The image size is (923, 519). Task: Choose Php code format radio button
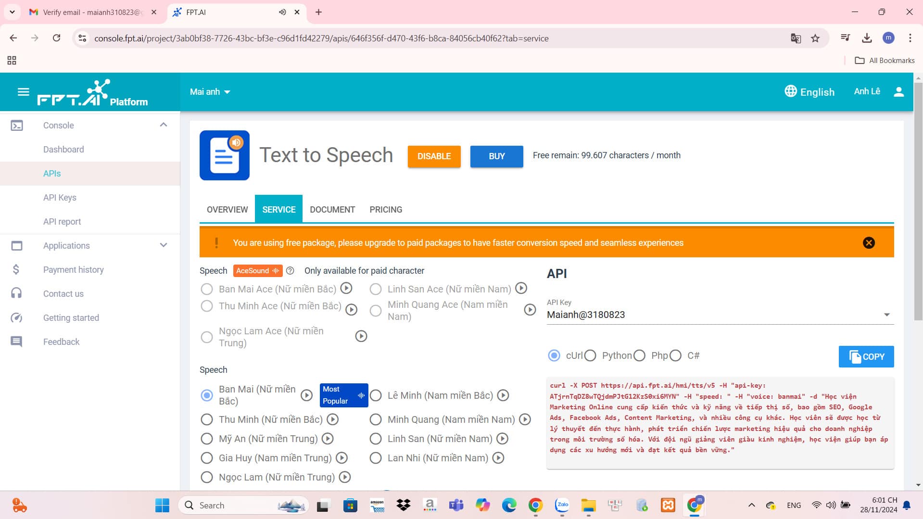pos(639,355)
